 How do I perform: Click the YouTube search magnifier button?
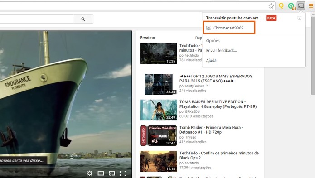83,19
